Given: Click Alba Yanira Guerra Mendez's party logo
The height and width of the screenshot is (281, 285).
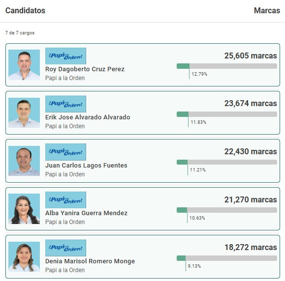Looking at the screenshot, I should point(65,200).
